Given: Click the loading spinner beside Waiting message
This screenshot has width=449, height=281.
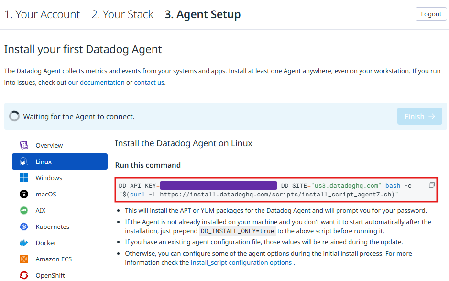Looking at the screenshot, I should pyautogui.click(x=14, y=116).
